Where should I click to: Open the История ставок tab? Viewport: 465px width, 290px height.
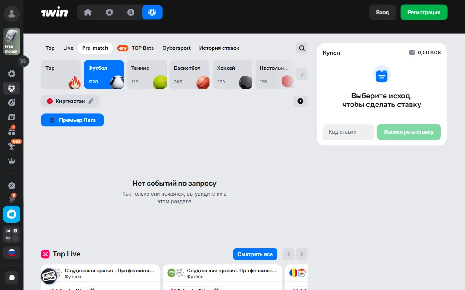pyautogui.click(x=219, y=48)
